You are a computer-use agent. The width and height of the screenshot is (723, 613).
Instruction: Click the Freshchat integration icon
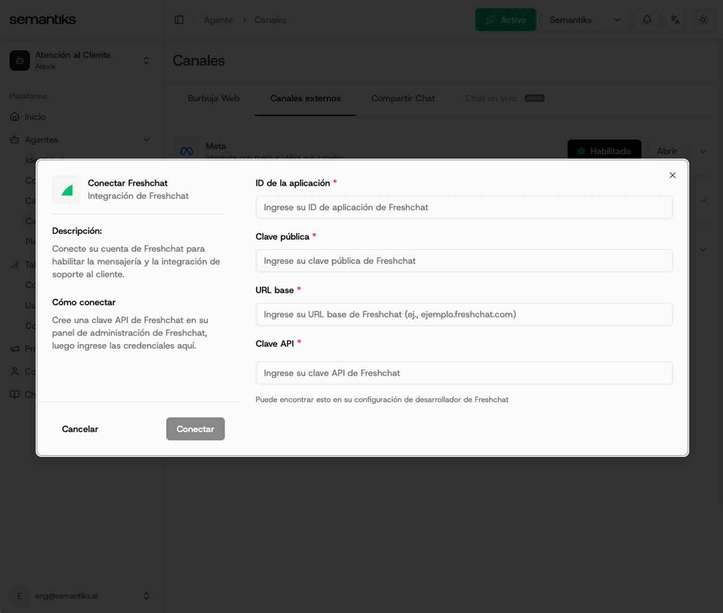[x=66, y=189]
